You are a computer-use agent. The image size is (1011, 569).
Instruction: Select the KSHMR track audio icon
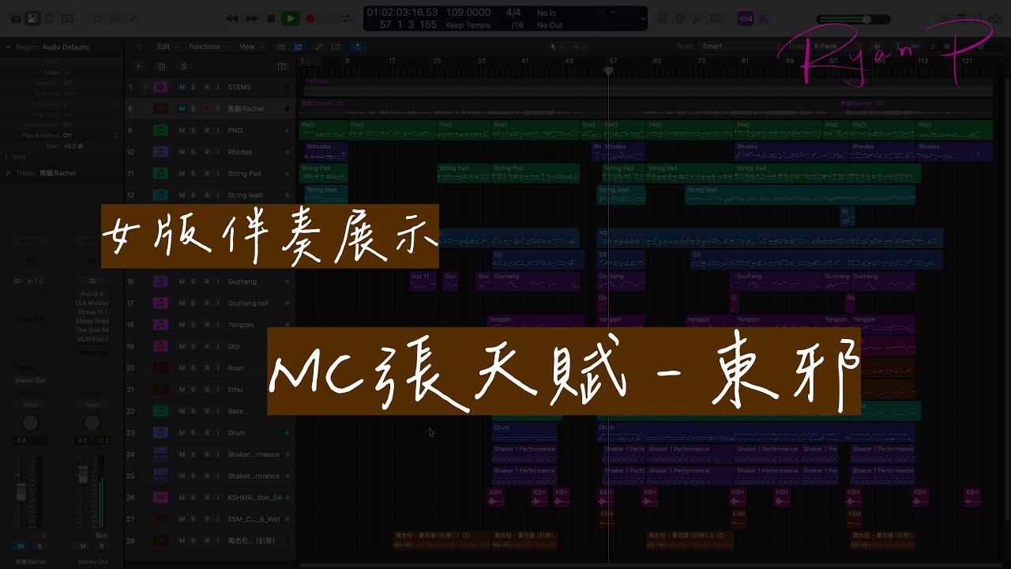160,497
